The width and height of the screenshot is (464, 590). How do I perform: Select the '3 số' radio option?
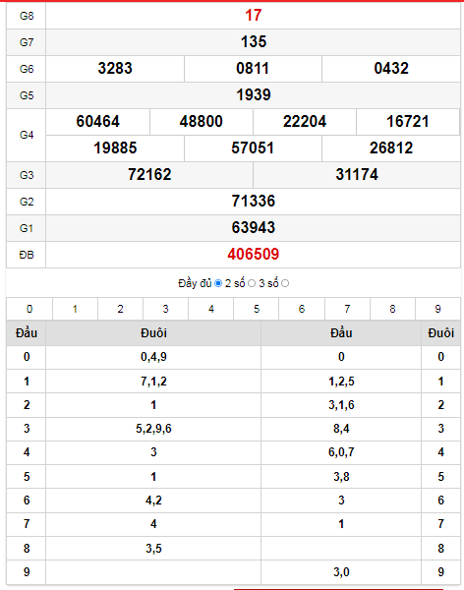[285, 283]
